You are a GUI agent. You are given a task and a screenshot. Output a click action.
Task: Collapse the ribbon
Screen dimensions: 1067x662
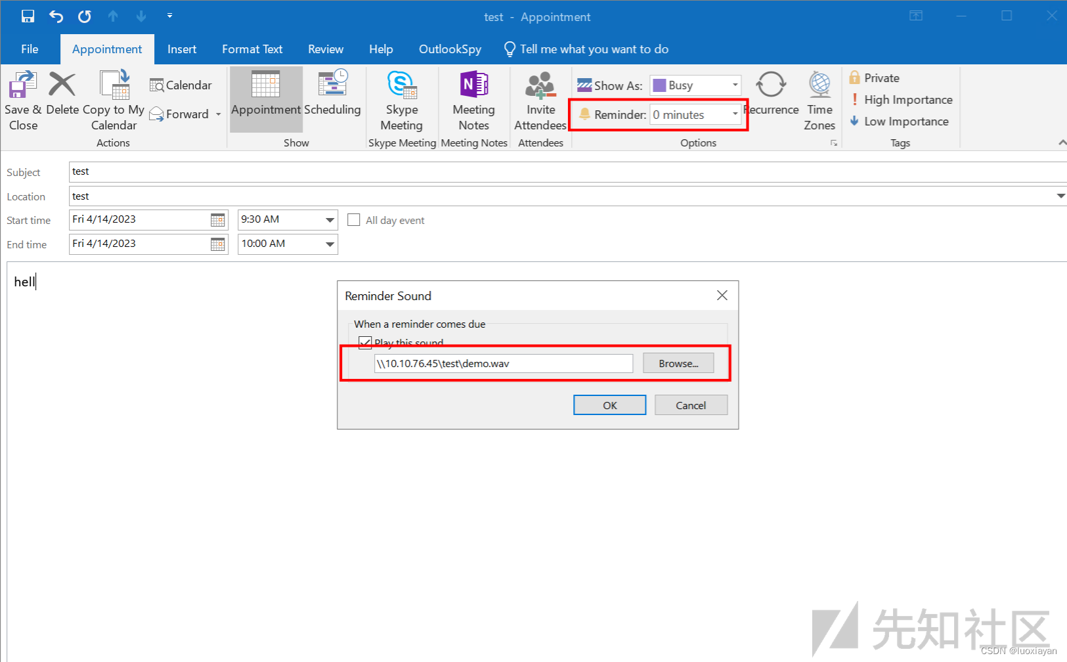click(1062, 143)
